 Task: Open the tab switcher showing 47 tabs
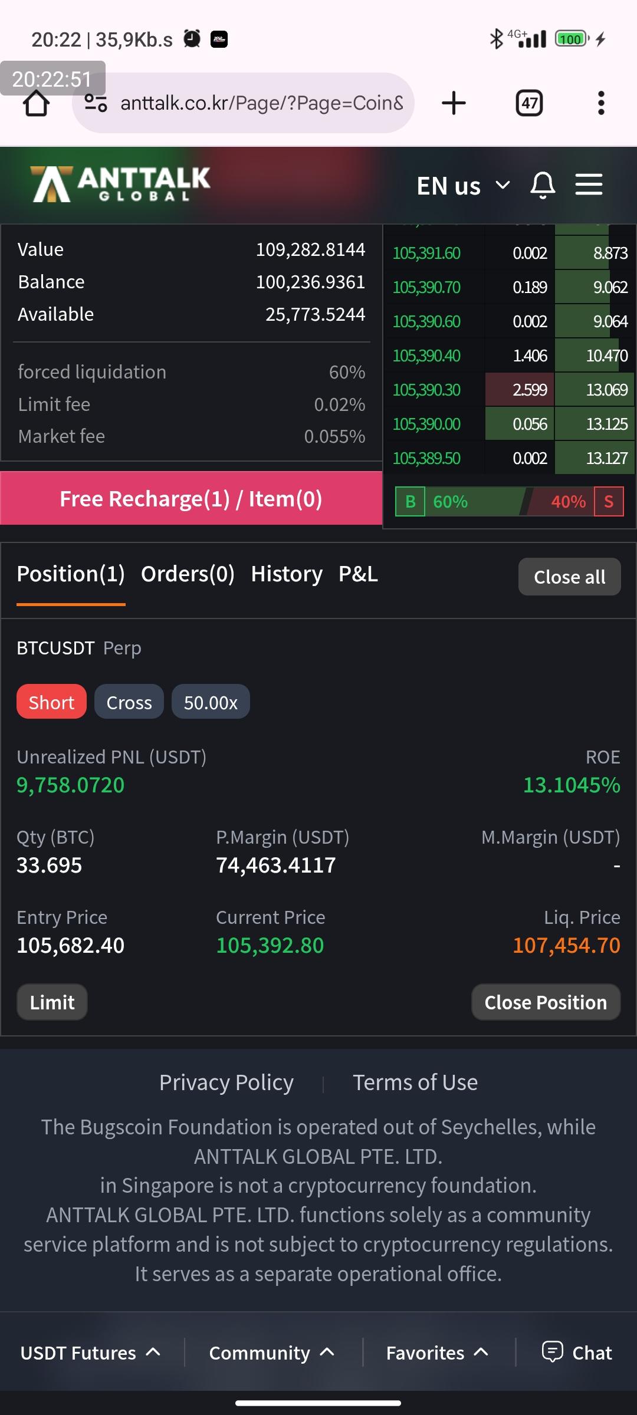point(529,103)
